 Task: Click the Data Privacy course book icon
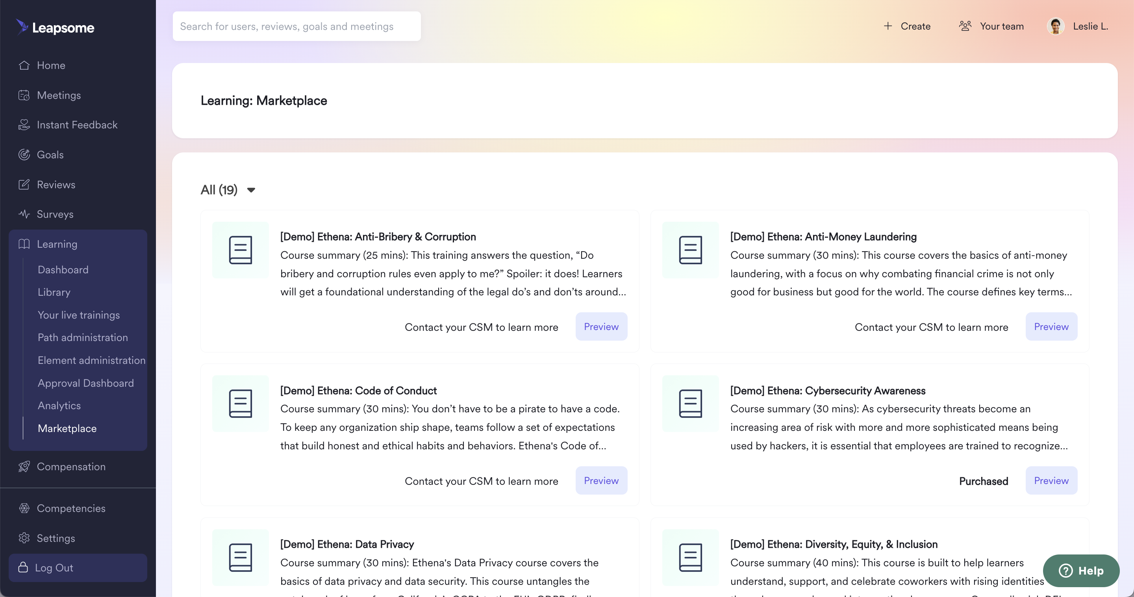pyautogui.click(x=240, y=557)
